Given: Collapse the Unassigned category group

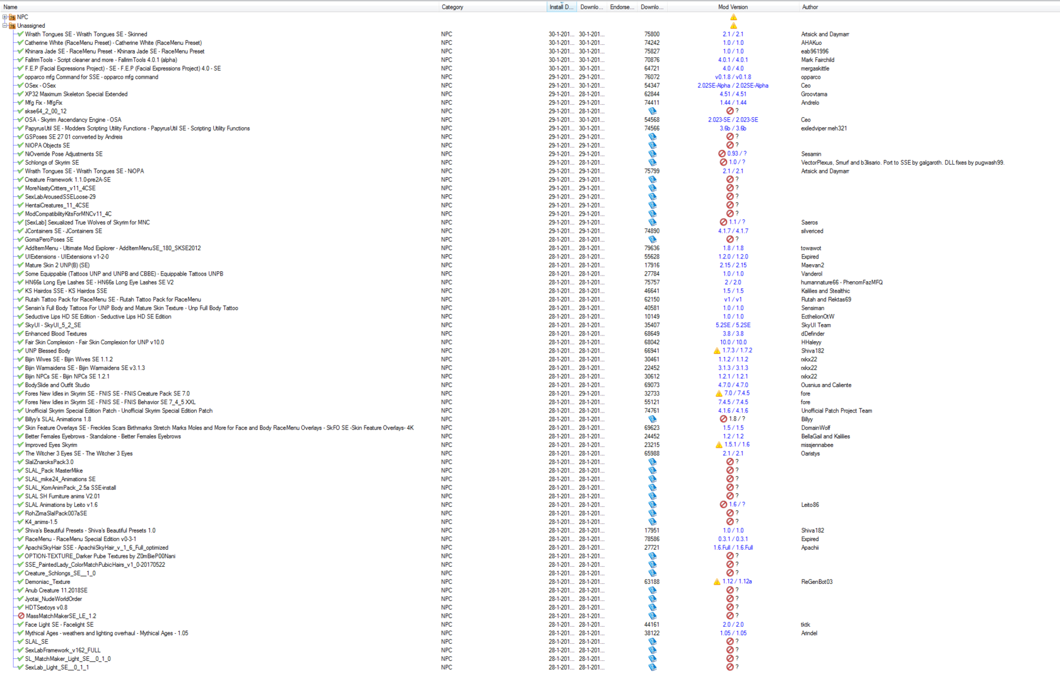Looking at the screenshot, I should [x=5, y=26].
